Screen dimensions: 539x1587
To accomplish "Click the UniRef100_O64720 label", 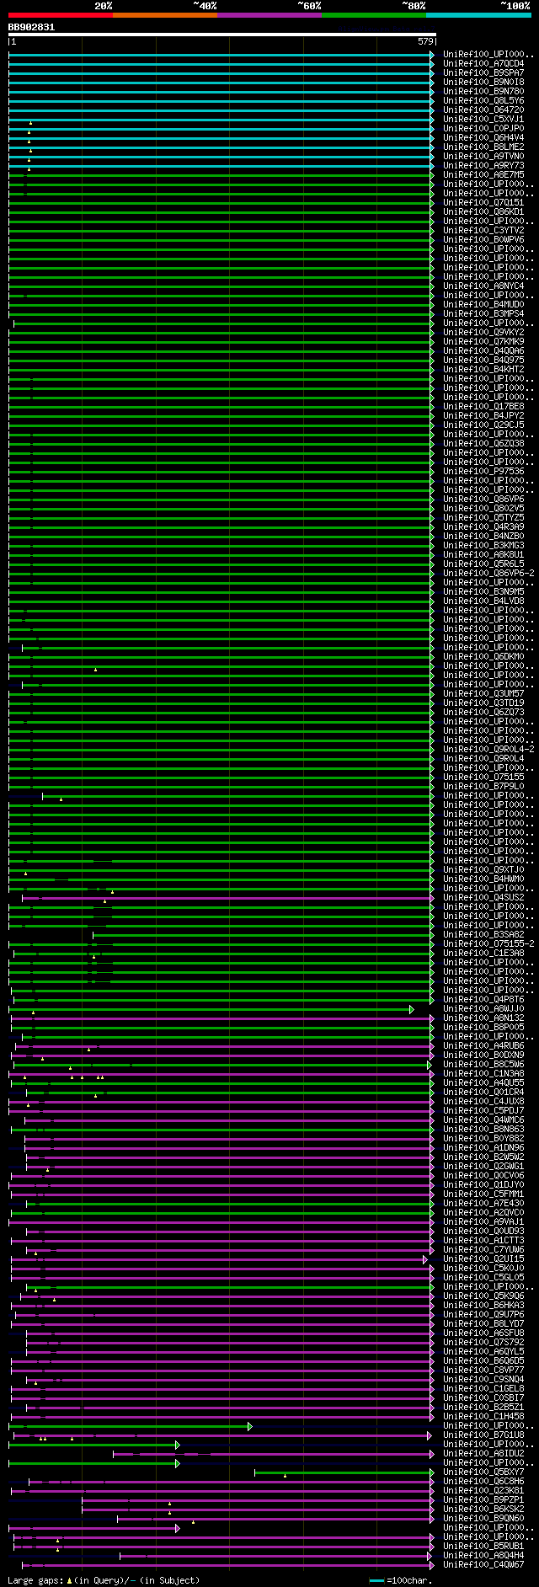I will pos(483,110).
